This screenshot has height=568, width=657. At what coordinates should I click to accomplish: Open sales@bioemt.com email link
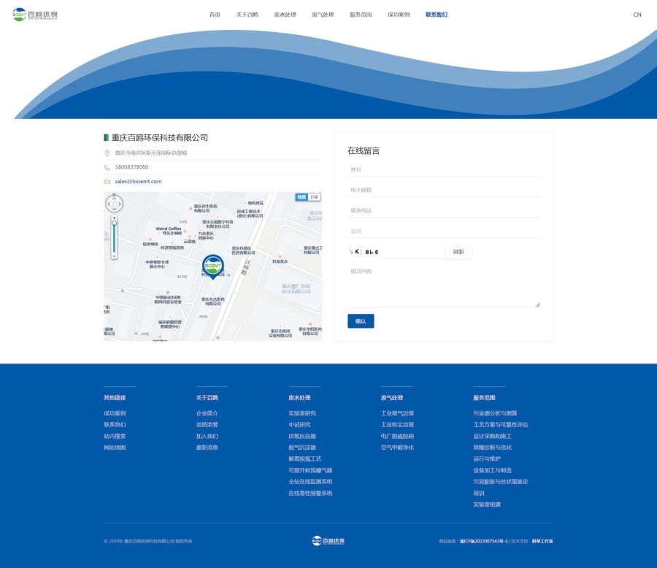tap(138, 181)
